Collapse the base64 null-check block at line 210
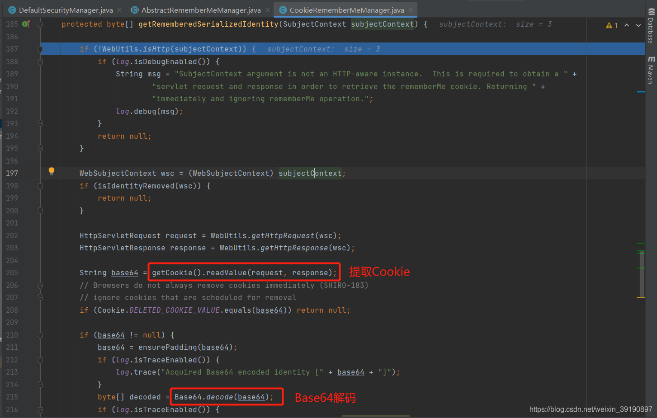 click(40, 335)
